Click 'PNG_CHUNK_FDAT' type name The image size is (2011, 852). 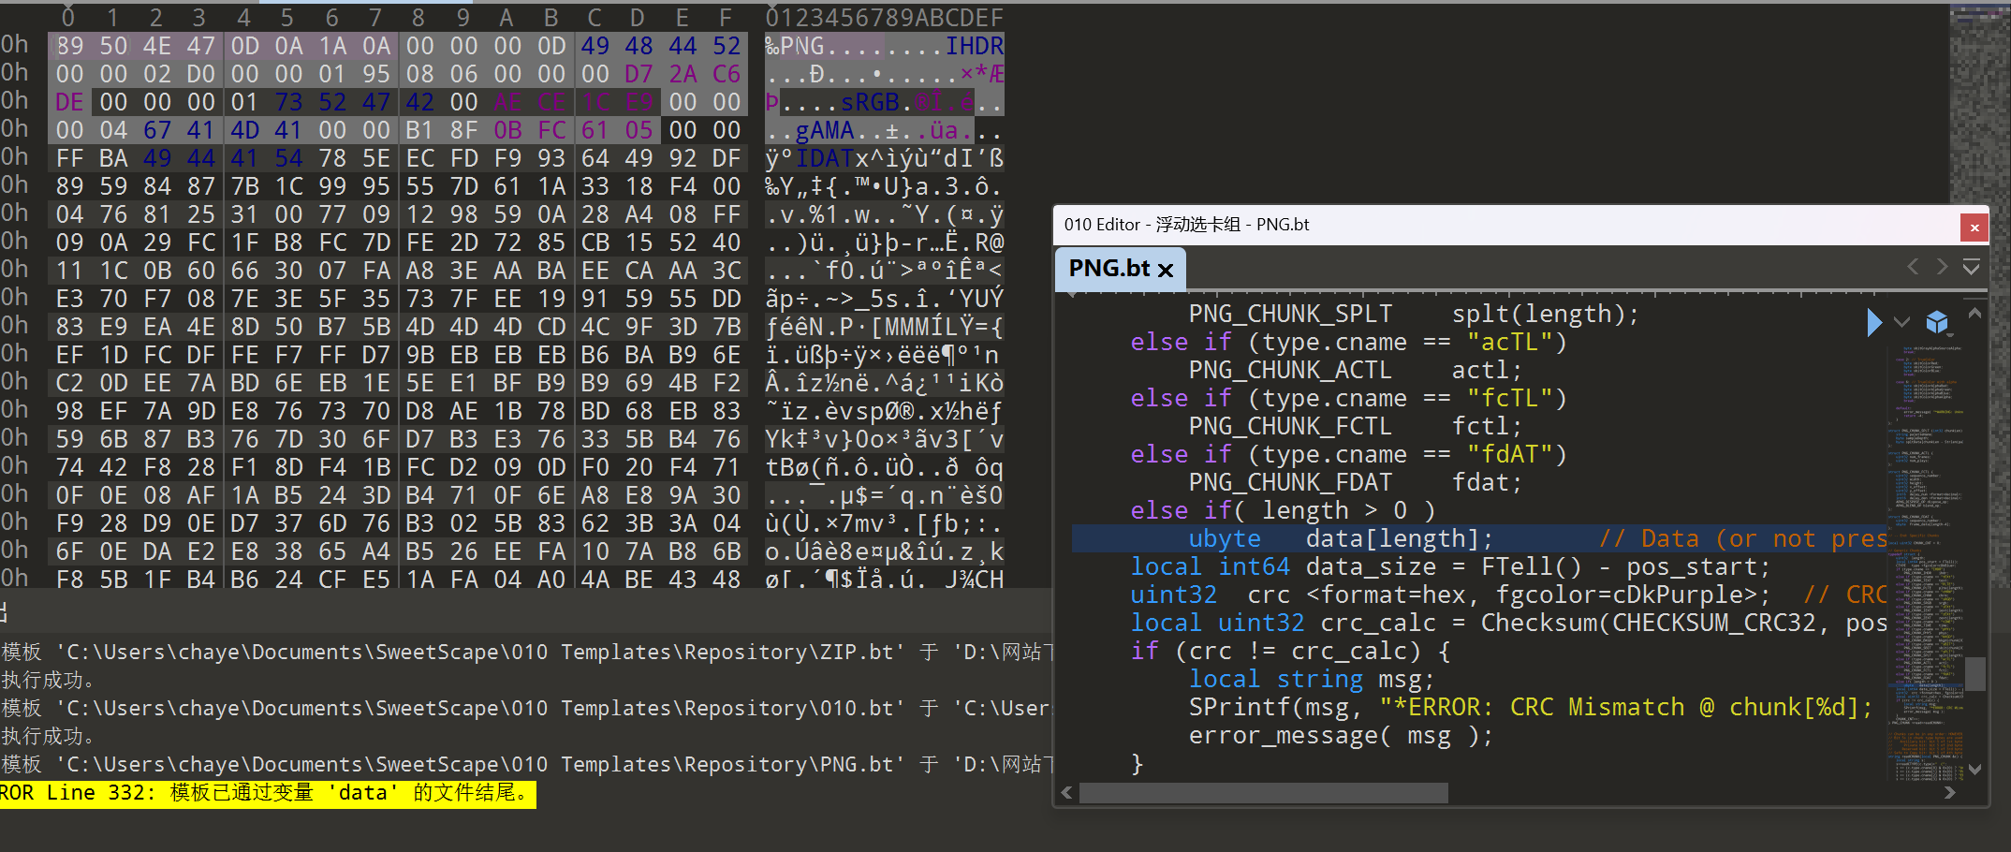(x=1290, y=482)
